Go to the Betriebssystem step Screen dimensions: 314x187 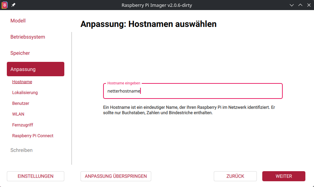click(x=28, y=37)
